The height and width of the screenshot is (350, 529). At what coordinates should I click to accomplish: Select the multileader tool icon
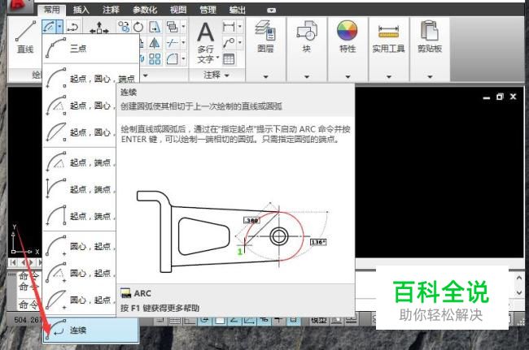click(229, 43)
